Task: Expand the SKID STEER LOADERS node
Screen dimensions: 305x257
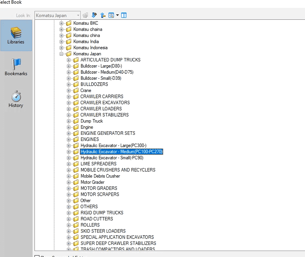Action: pos(69,231)
